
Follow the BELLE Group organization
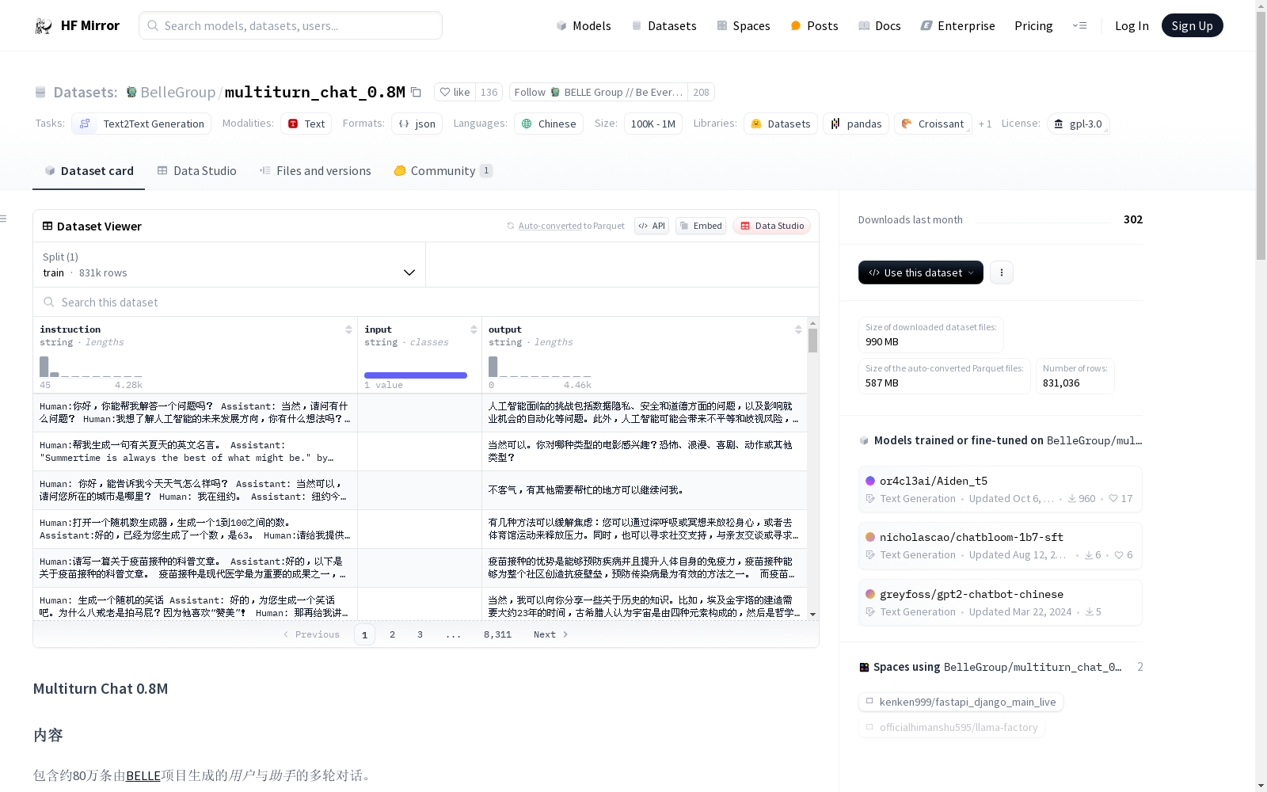[x=599, y=92]
